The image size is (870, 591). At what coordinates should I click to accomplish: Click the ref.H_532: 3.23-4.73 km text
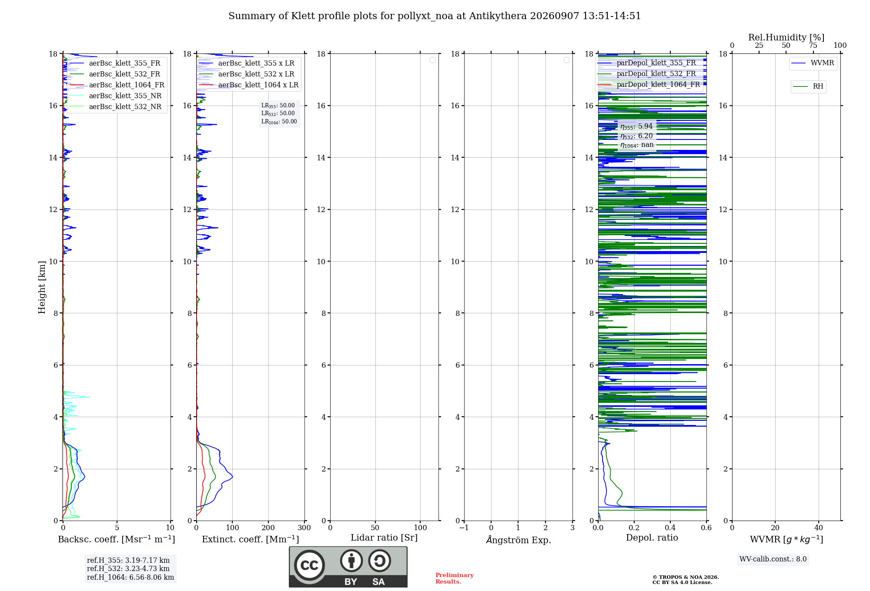[x=128, y=569]
